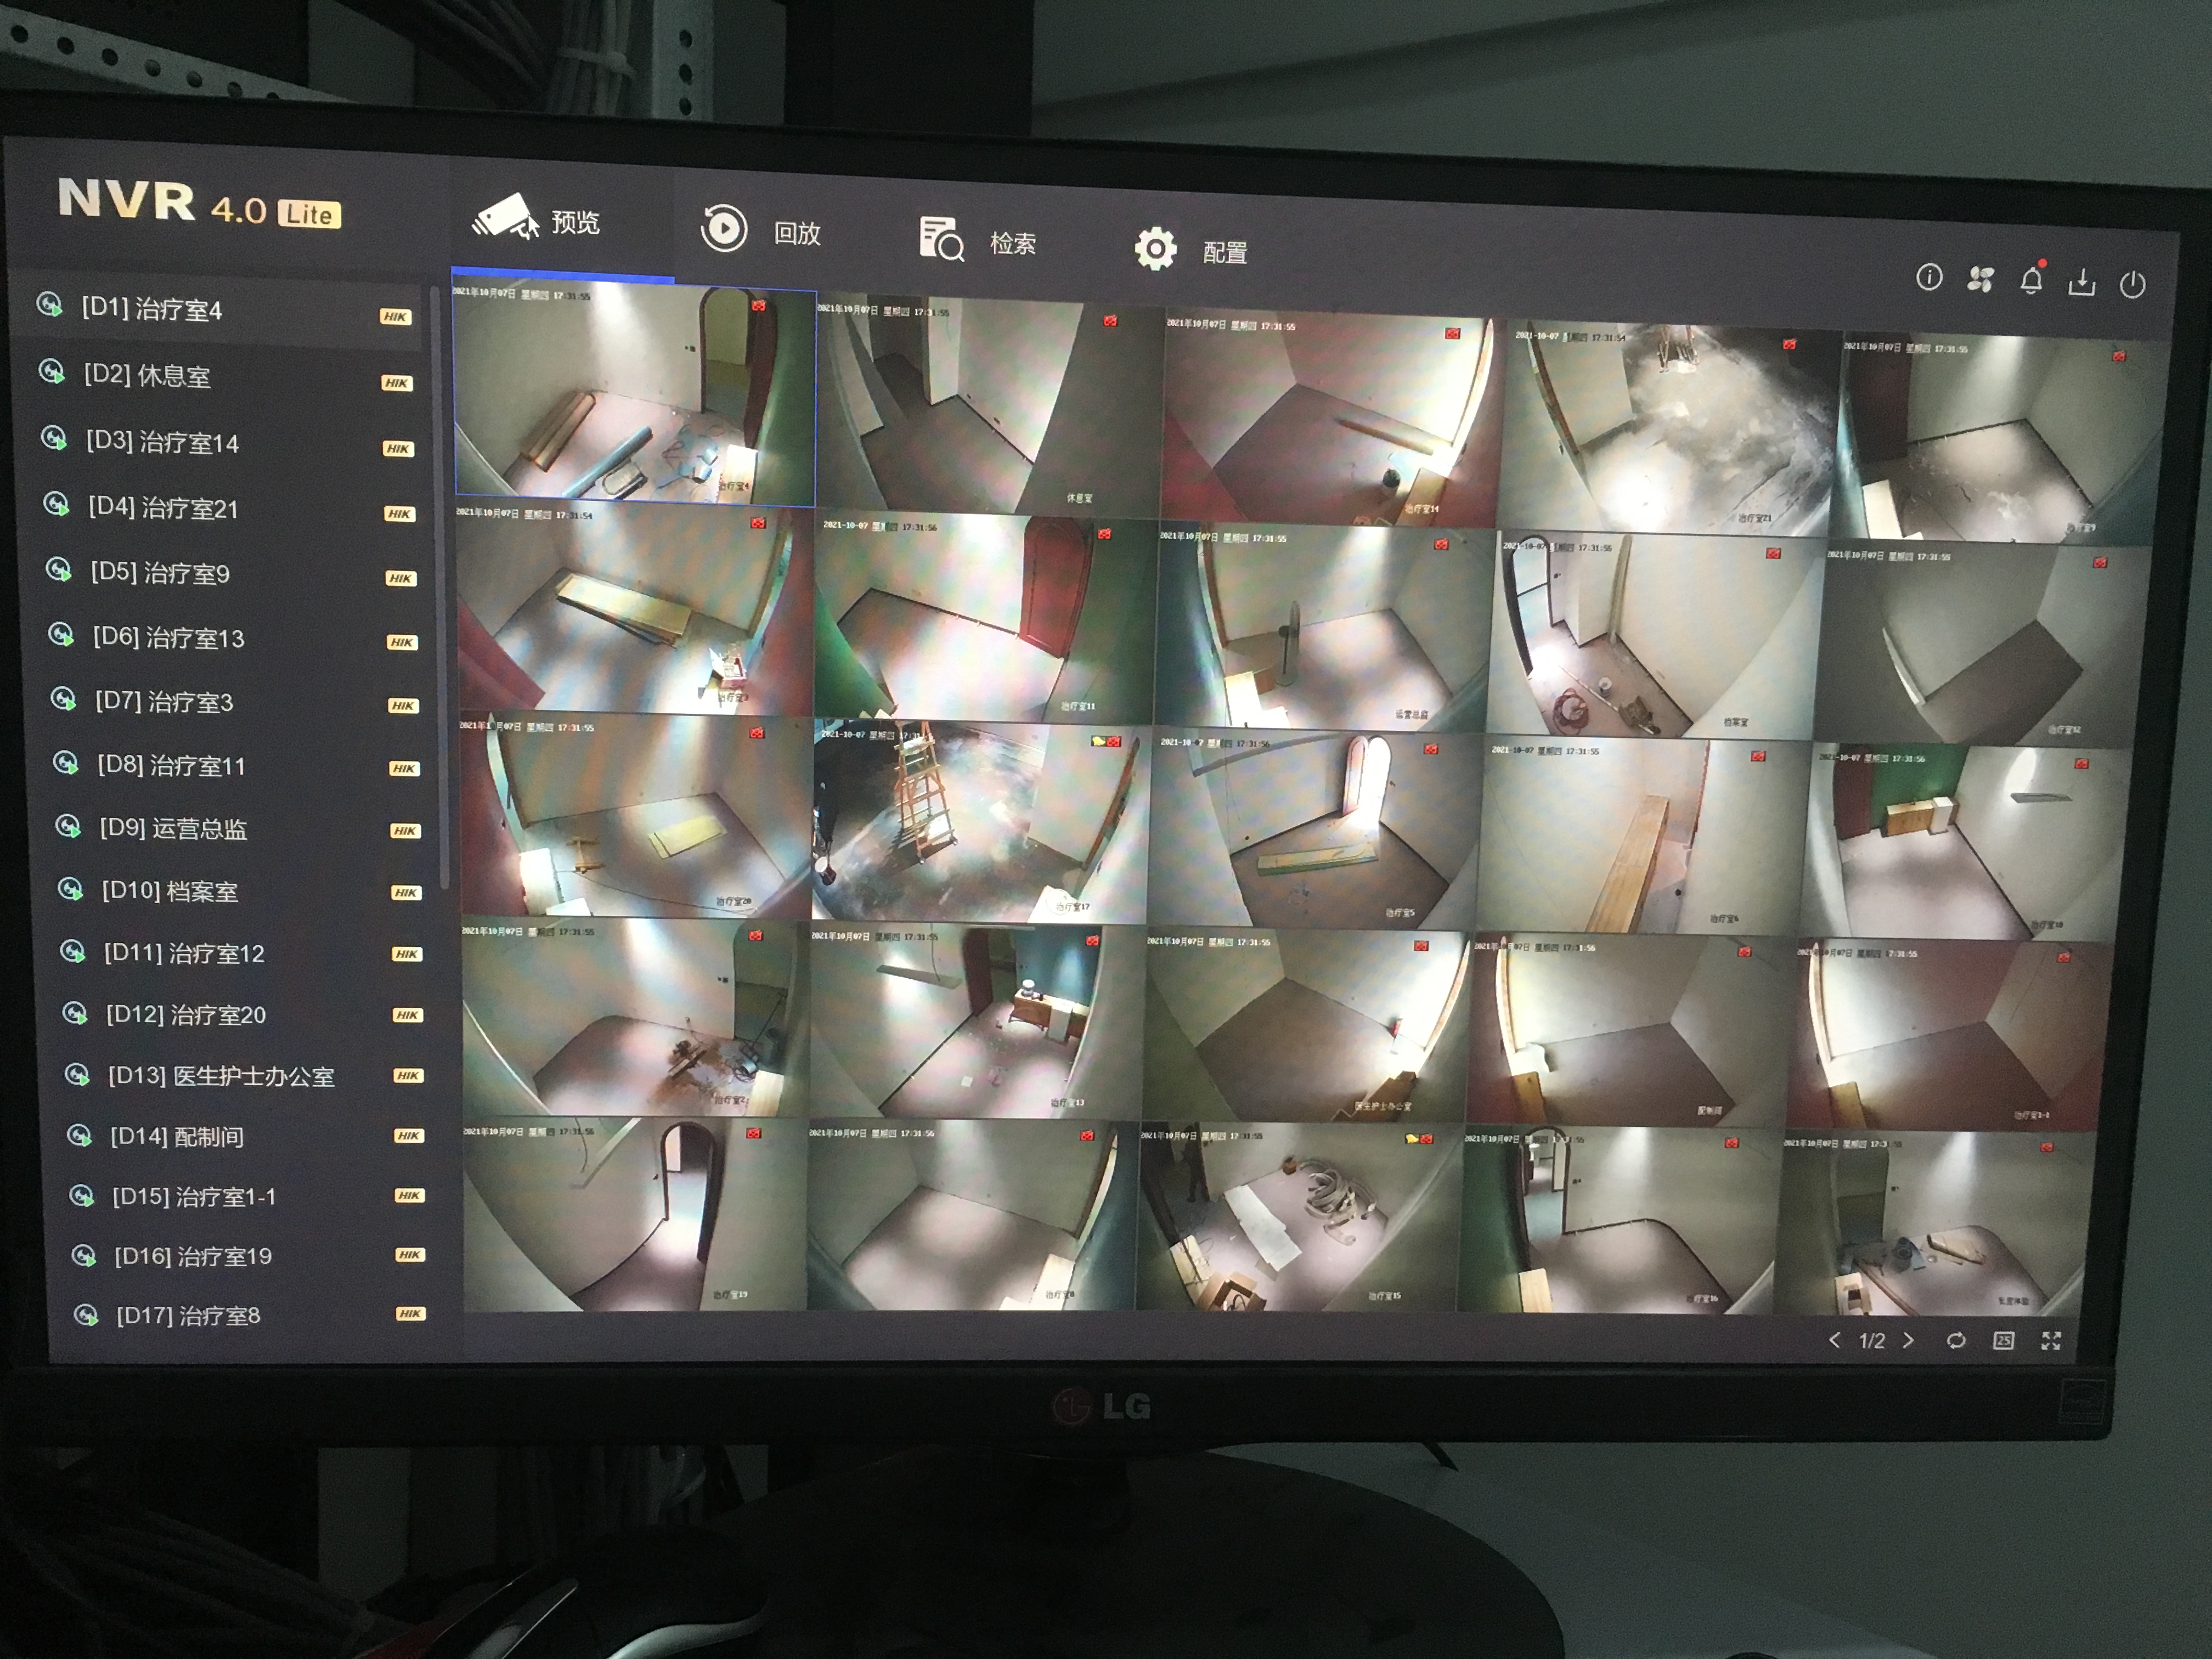Click the download/export icon in the top bar
Viewport: 2212px width, 1659px height.
tap(2081, 283)
